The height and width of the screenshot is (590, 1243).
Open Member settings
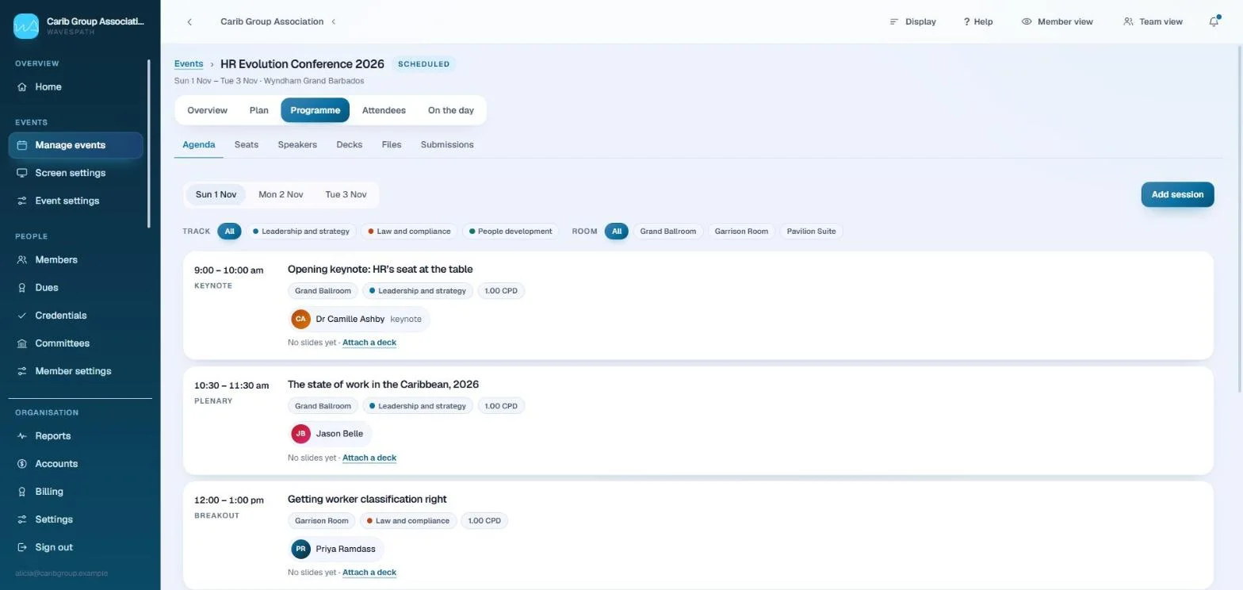tap(75, 371)
